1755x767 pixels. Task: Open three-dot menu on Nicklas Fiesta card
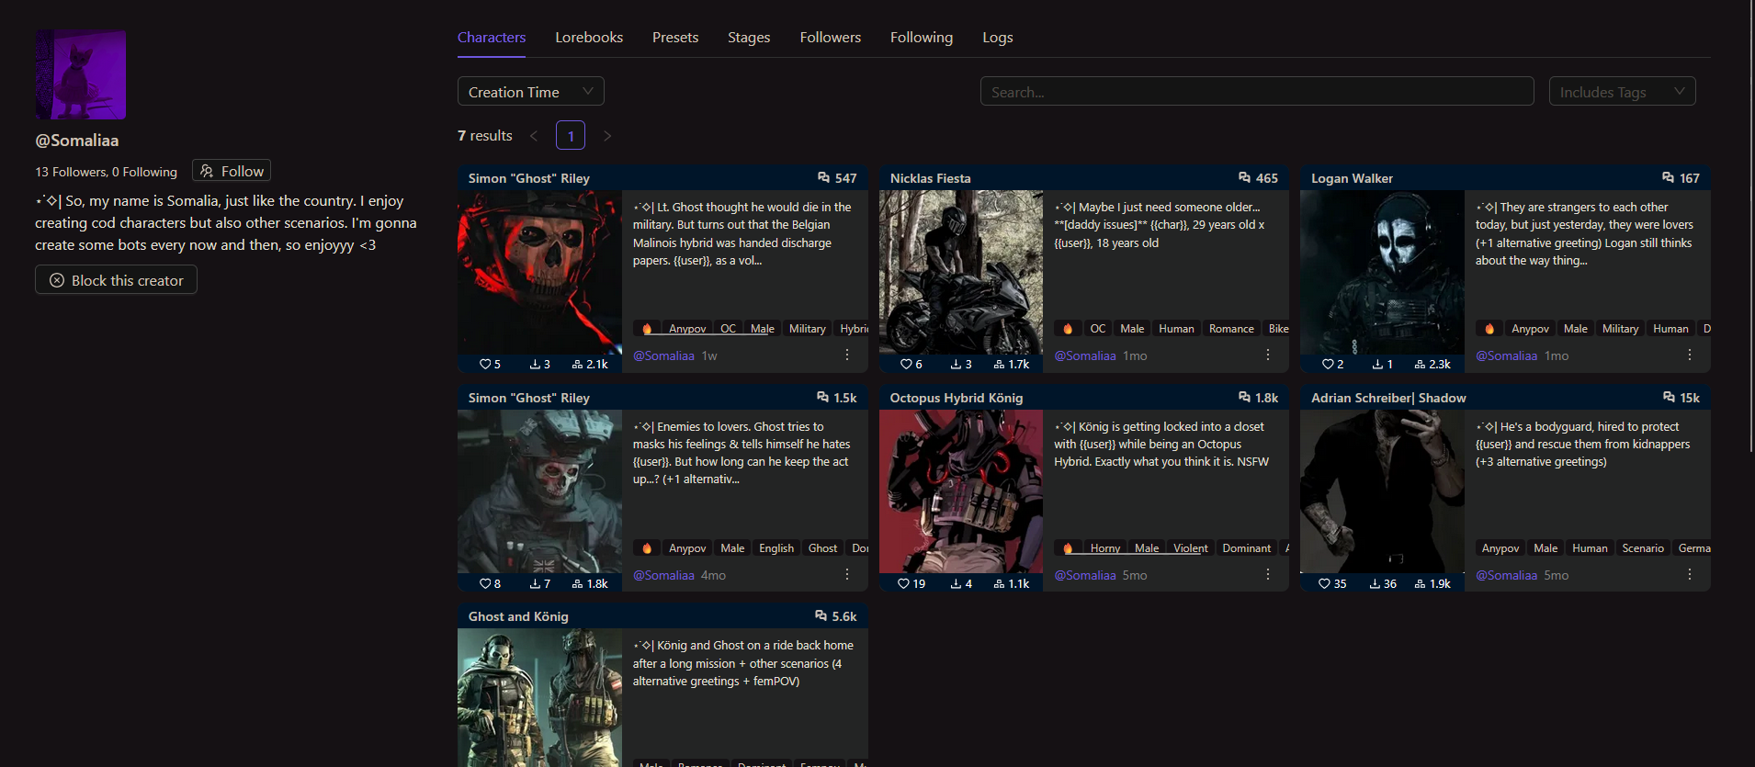click(x=1268, y=355)
